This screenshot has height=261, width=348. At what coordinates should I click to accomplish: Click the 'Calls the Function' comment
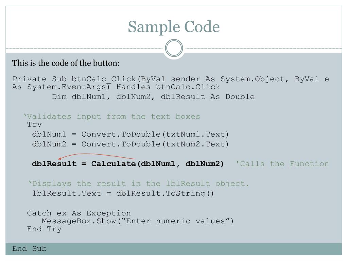[282, 164]
